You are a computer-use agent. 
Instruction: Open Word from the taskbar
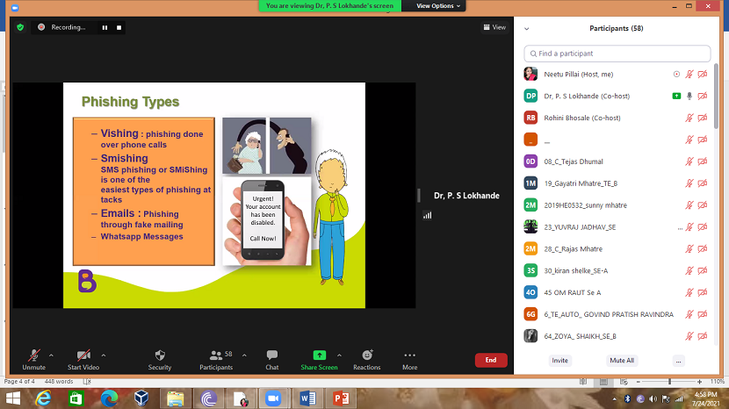pos(307,398)
